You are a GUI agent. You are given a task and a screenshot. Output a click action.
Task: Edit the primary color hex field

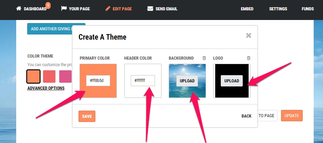[x=98, y=81]
